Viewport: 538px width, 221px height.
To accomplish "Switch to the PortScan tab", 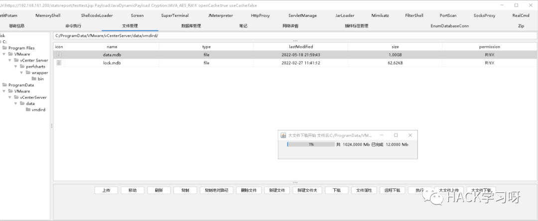I will [x=448, y=15].
